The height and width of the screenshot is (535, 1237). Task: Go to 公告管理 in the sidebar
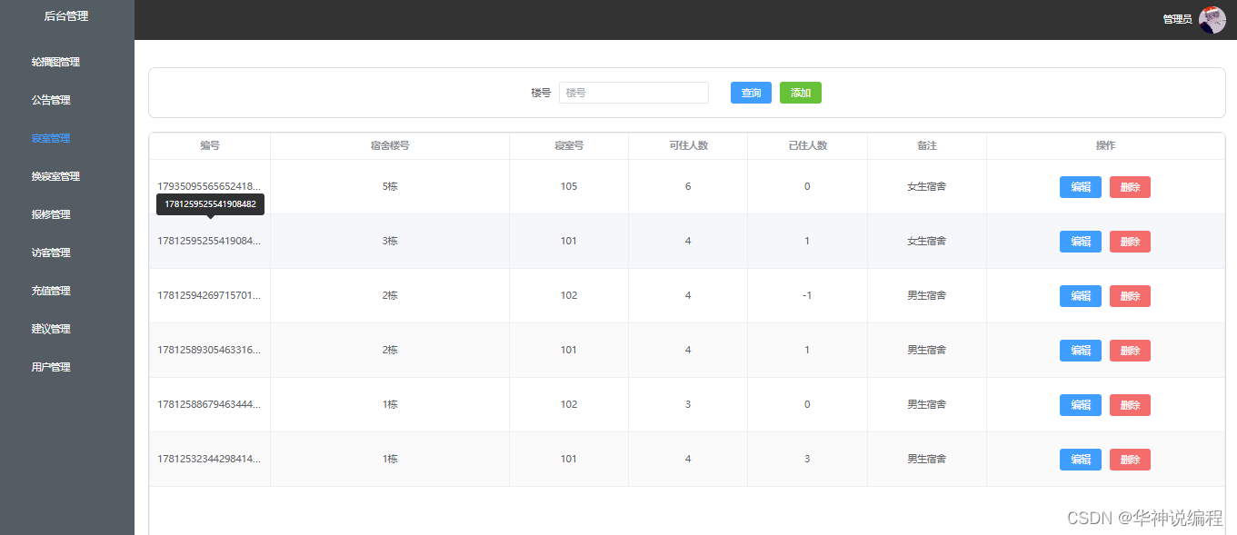click(x=51, y=100)
